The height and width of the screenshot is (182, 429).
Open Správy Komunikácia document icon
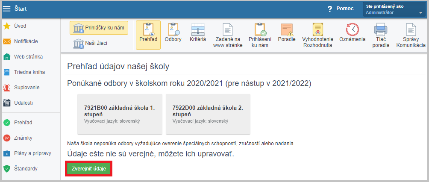pos(411,29)
